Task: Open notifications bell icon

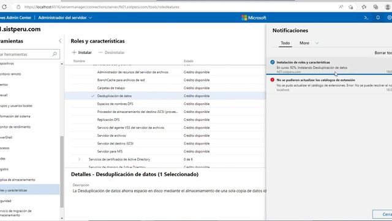Action: click(378, 18)
